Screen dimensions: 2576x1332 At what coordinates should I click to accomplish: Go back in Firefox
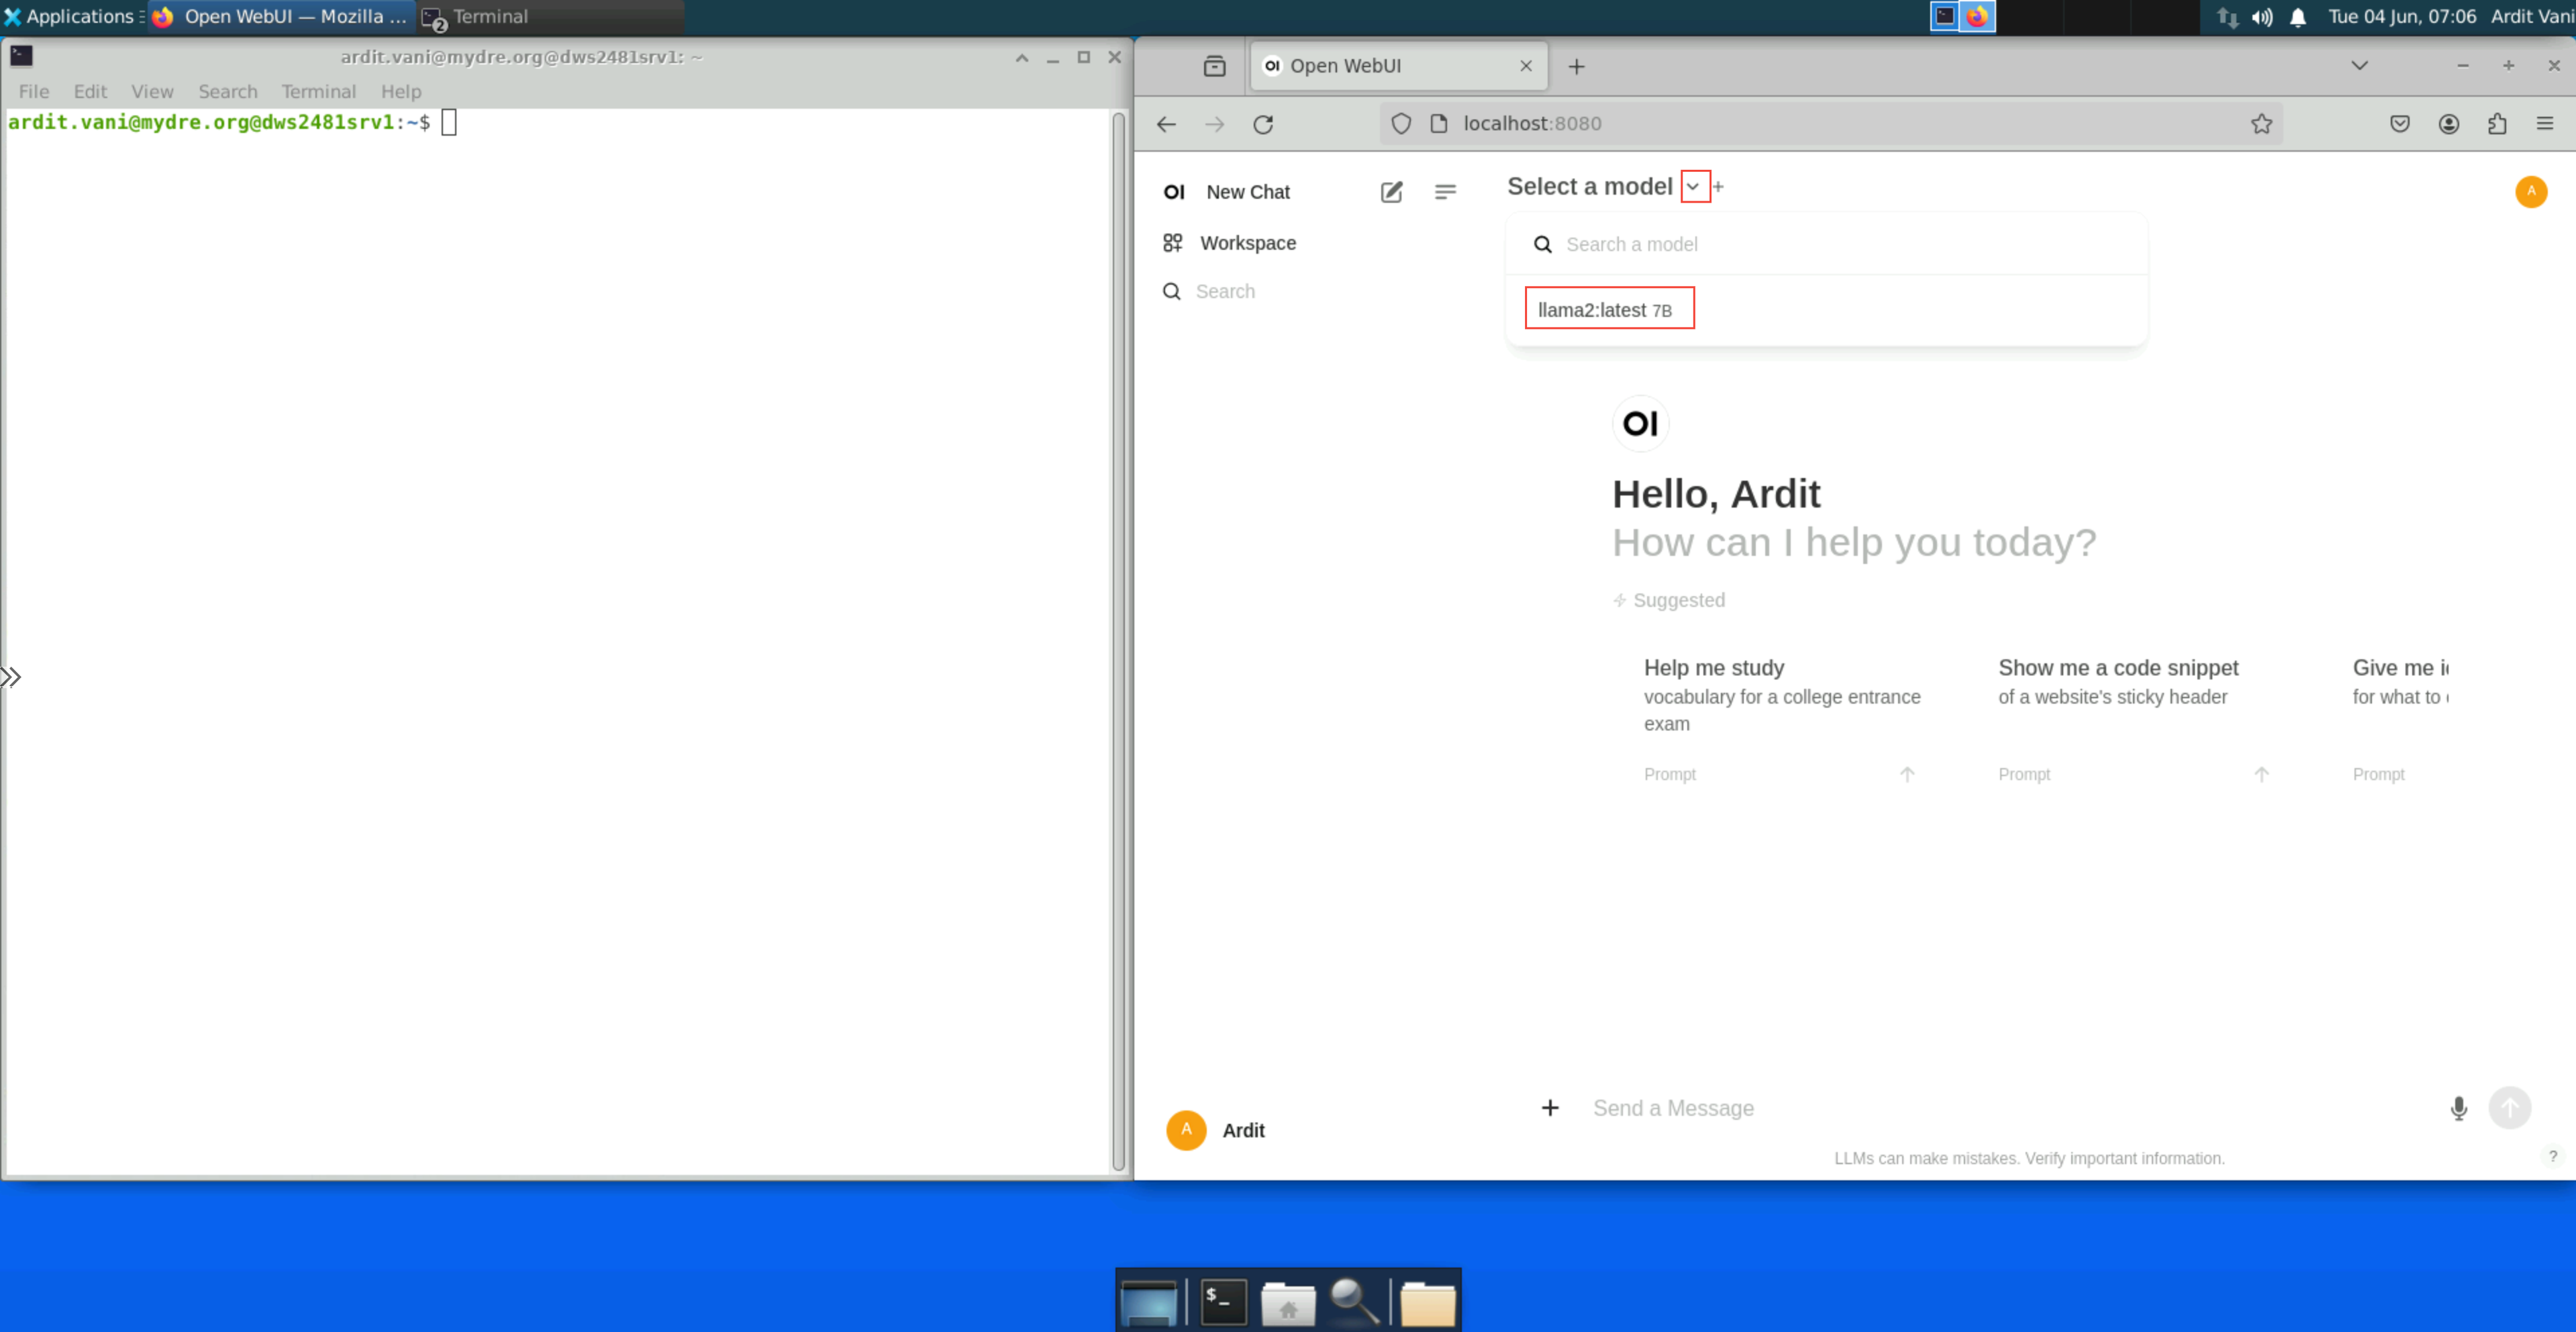1166,124
